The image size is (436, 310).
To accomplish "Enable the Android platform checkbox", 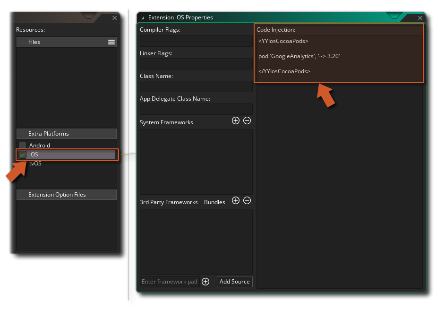I will (22, 146).
